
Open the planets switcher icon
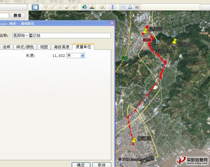[x=102, y=7]
